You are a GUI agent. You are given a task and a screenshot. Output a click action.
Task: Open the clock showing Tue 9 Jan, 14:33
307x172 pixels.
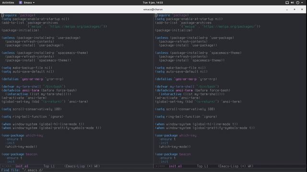[x=153, y=2]
